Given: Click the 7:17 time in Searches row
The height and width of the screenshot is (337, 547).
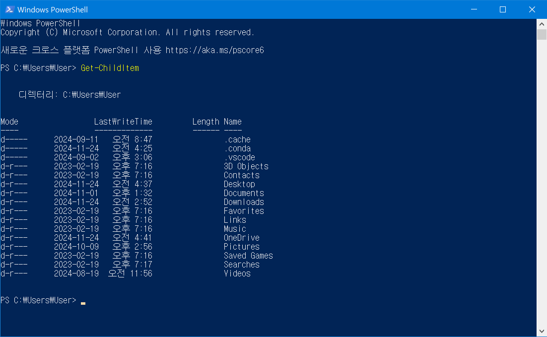Looking at the screenshot, I should 143,265.
